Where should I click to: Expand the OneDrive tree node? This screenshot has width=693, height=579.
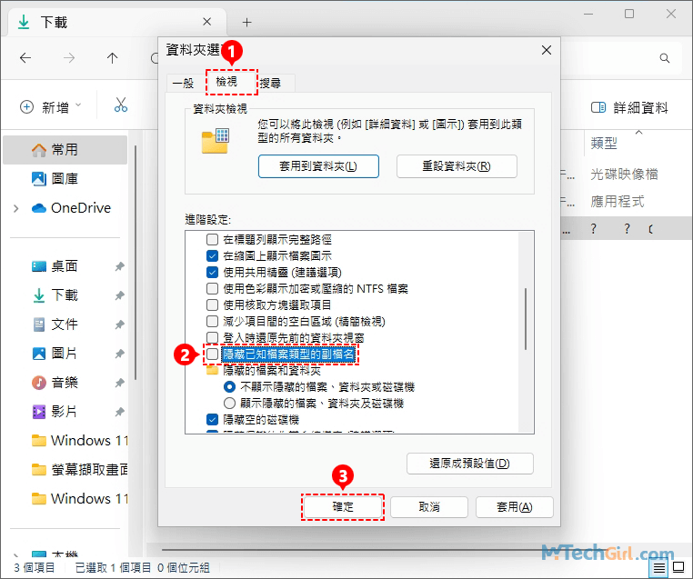(x=15, y=208)
